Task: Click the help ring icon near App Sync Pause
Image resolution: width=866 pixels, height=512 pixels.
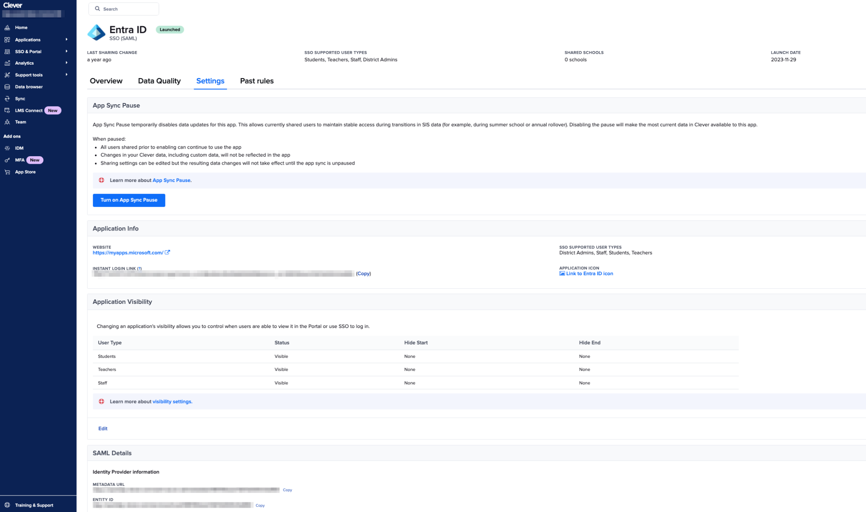Action: 101,180
